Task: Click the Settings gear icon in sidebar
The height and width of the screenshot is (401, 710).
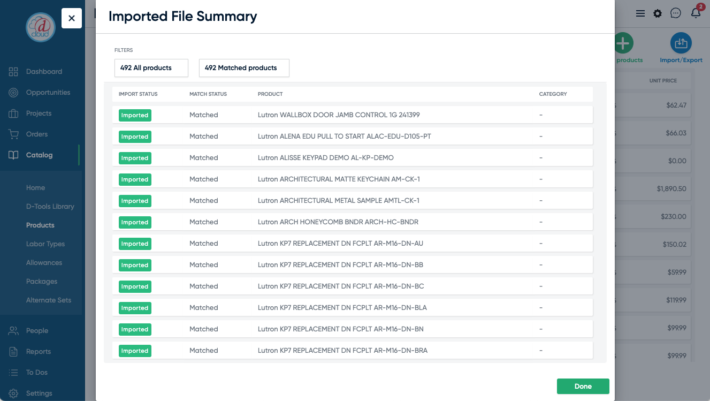Action: tap(13, 394)
